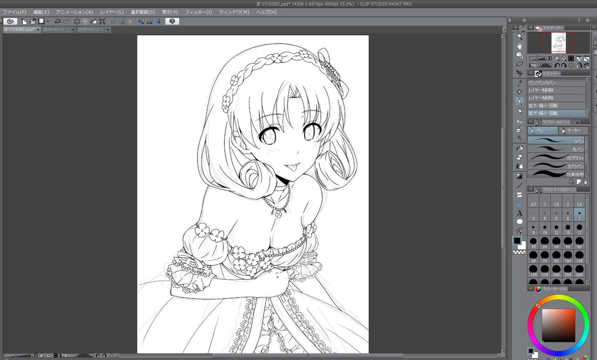Select the Brush tool
Viewport: 597px width, 360px height.
520,120
